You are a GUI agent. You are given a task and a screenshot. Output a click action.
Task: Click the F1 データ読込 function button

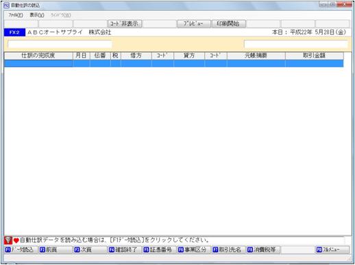pyautogui.click(x=21, y=250)
